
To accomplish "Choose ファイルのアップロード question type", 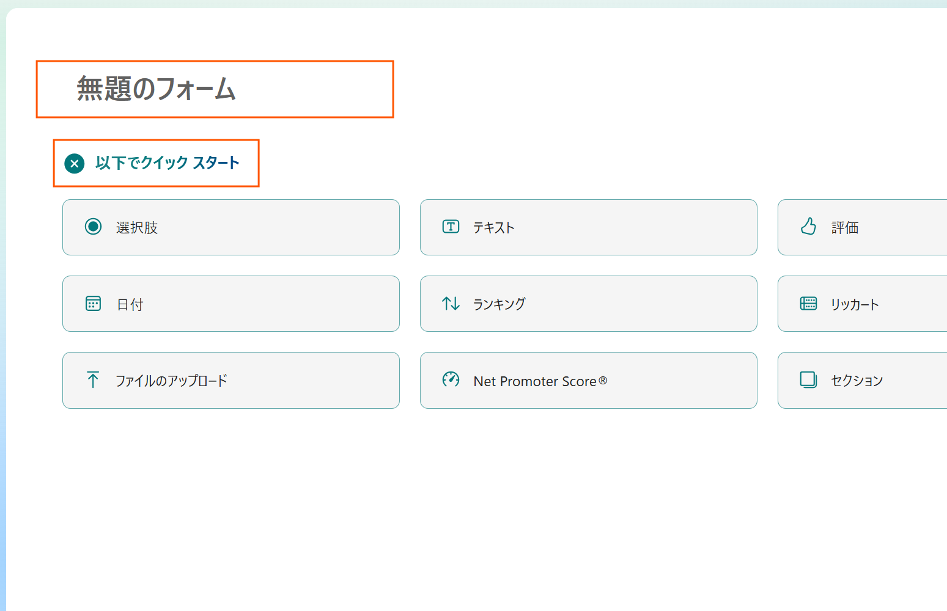I will tap(230, 380).
